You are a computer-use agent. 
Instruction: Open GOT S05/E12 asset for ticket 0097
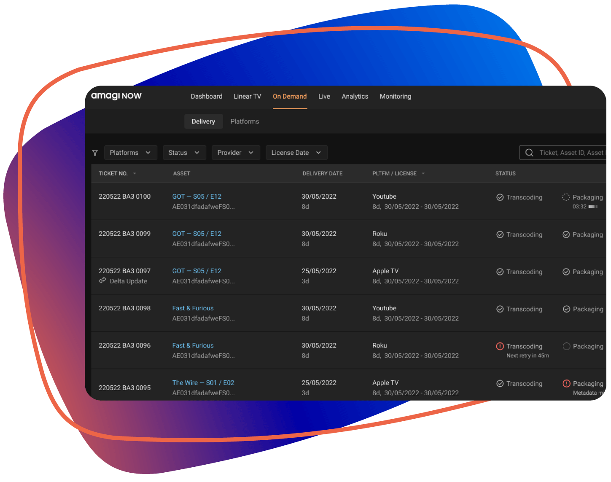click(197, 271)
